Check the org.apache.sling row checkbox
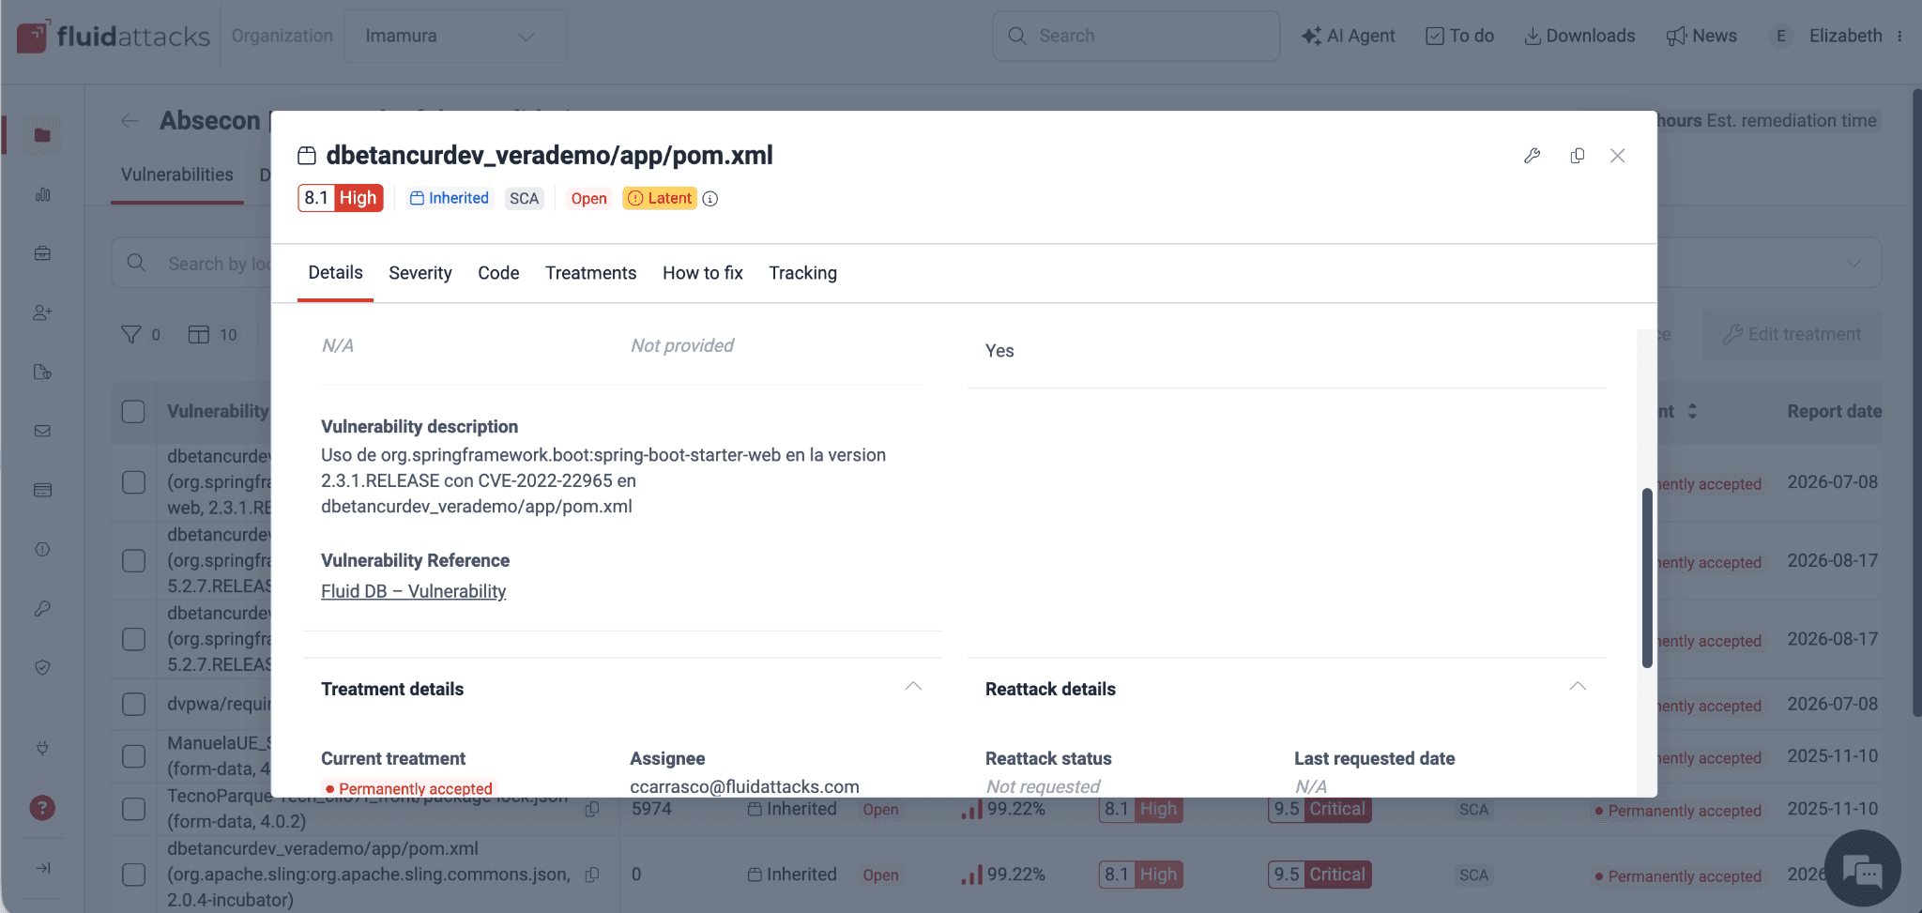The width and height of the screenshot is (1922, 913). [x=133, y=875]
